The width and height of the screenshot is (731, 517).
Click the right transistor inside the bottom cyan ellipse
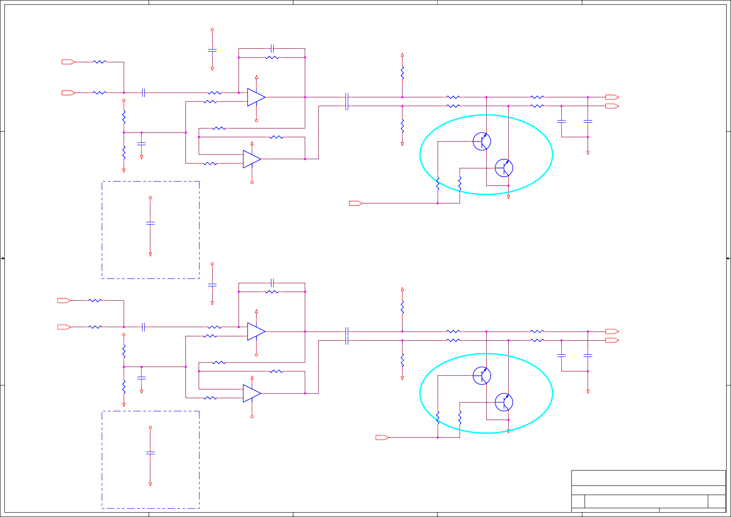click(504, 402)
